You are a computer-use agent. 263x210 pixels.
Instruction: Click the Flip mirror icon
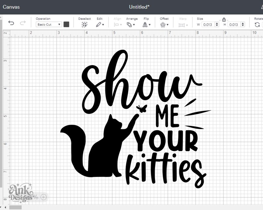point(145,24)
